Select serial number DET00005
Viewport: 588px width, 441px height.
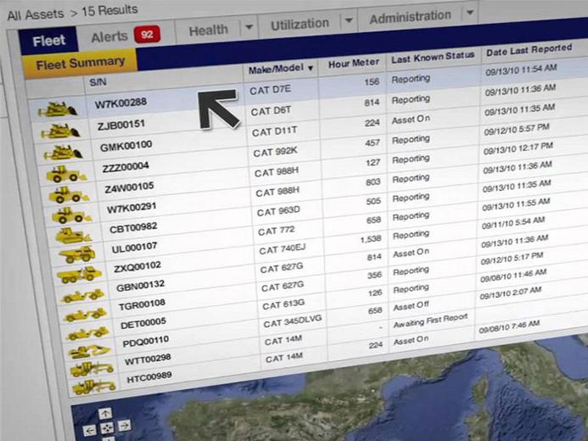pyautogui.click(x=143, y=324)
